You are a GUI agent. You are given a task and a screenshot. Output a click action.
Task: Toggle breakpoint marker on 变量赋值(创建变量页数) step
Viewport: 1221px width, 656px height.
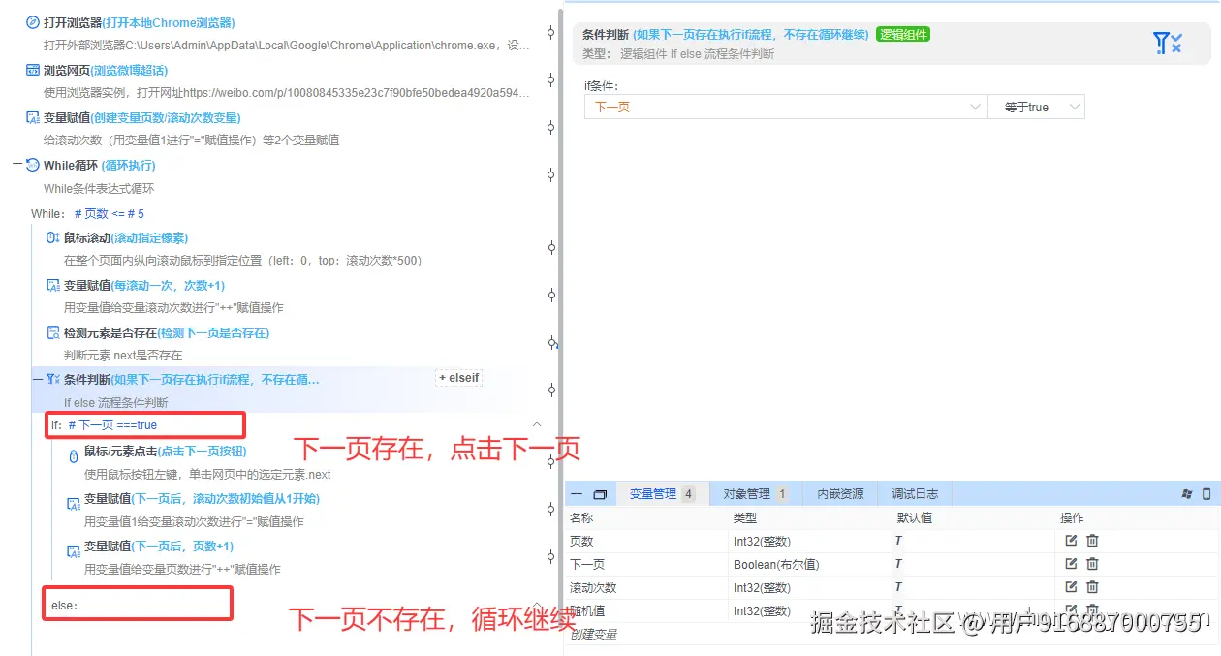click(x=551, y=128)
